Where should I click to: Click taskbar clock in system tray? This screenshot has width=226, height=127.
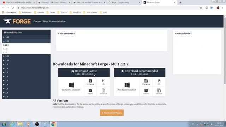point(219,124)
